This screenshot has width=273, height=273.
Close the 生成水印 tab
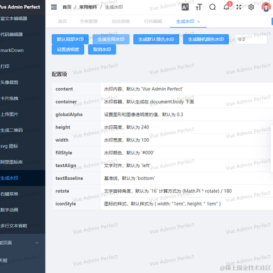(198, 22)
